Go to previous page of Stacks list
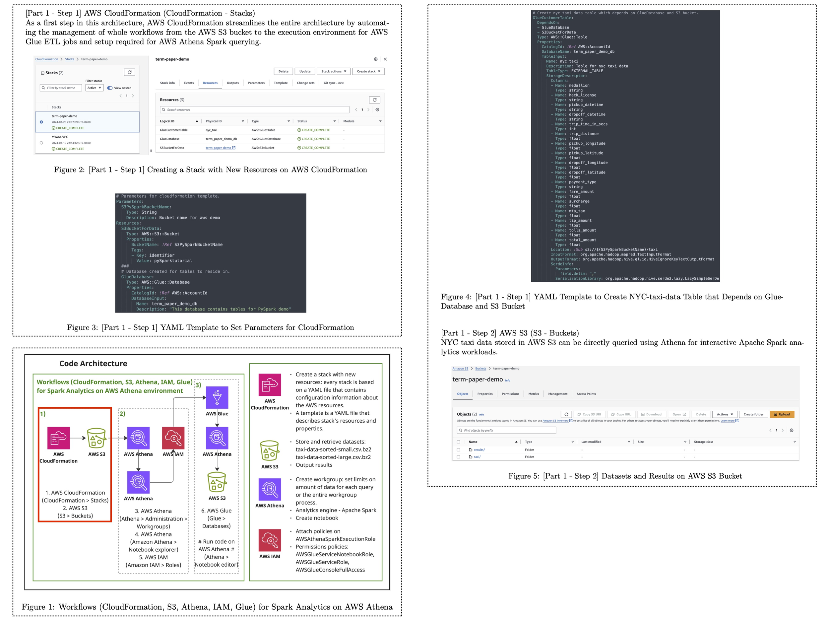Image resolution: width=829 pixels, height=621 pixels. pyautogui.click(x=121, y=96)
